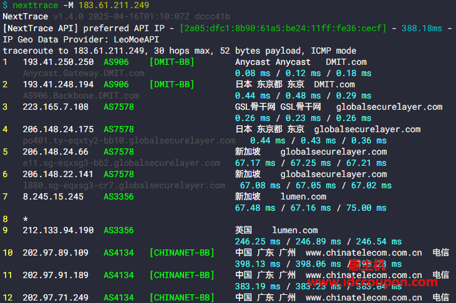Click '电信' label on hop 10 row
Image resolution: width=456 pixels, height=303 pixels.
pos(441,252)
